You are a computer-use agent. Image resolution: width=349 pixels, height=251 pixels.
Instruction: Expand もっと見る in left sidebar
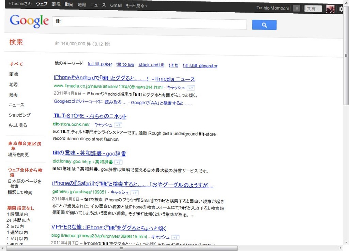[x=18, y=125]
